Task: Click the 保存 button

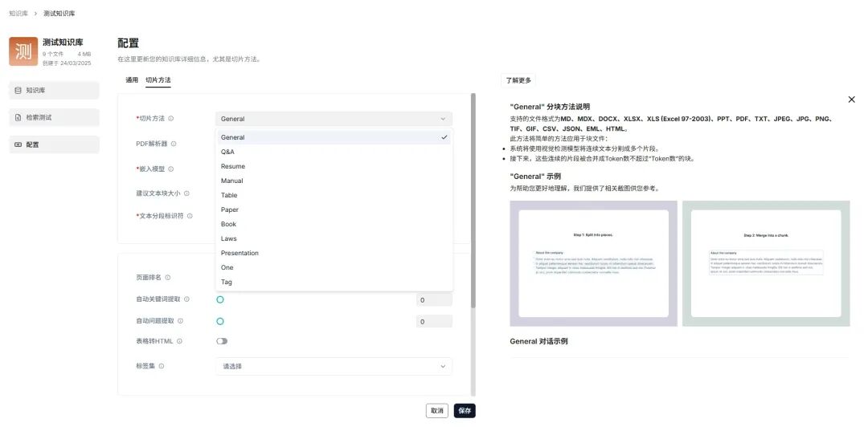Action: pyautogui.click(x=465, y=410)
